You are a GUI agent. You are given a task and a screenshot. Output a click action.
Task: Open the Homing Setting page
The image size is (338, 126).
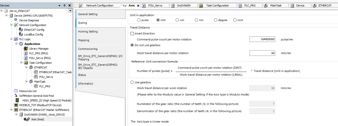pos(100,31)
